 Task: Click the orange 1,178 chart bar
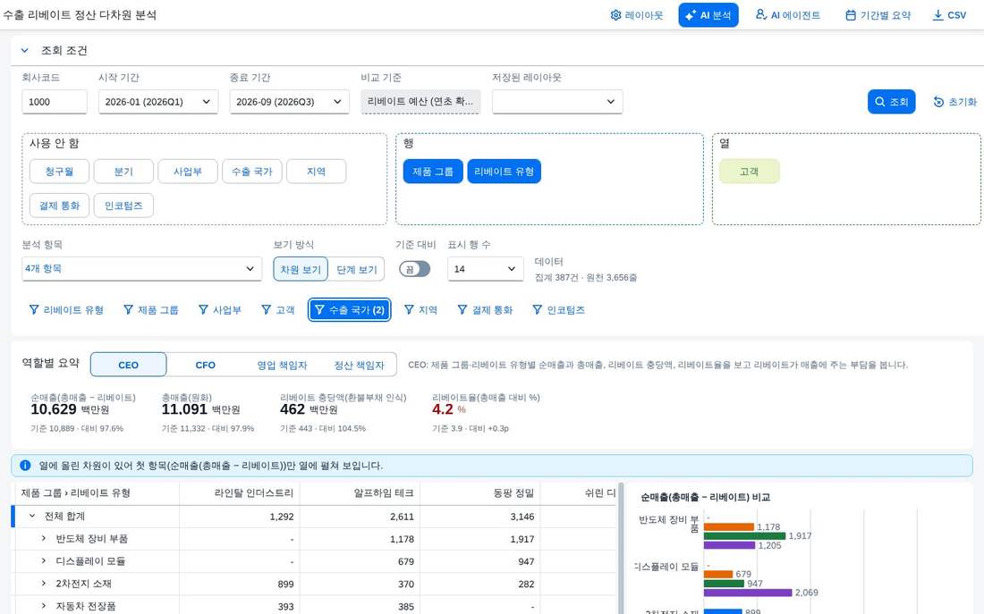coord(728,526)
